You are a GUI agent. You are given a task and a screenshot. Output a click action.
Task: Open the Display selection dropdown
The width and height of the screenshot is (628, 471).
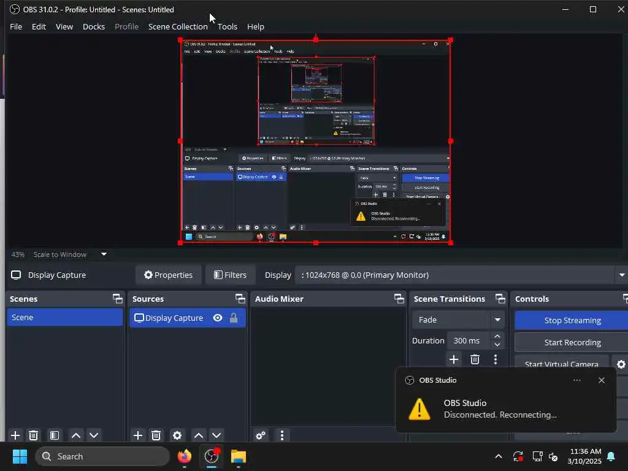tap(622, 275)
